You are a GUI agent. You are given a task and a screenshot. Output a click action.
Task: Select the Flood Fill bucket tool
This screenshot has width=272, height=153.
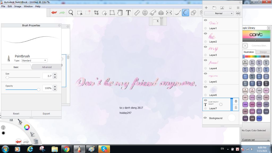120,13
